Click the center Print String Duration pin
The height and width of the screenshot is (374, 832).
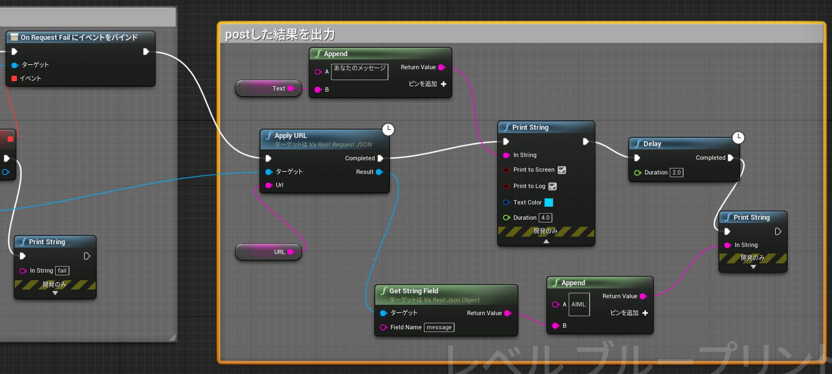506,218
